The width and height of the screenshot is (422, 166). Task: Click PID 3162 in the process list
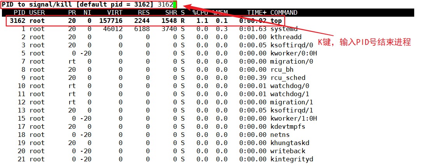[x=18, y=21]
